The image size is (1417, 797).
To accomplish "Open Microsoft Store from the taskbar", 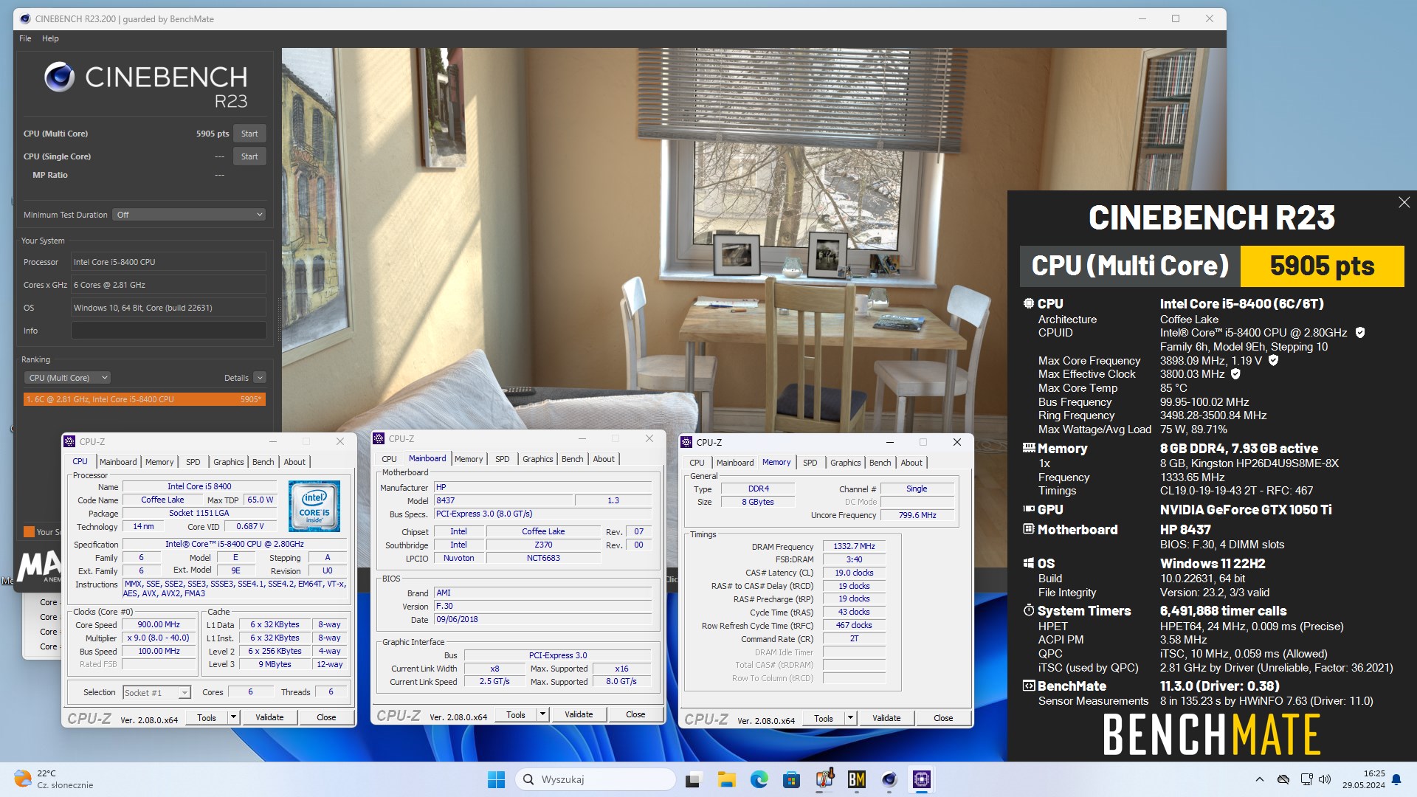I will 792,779.
